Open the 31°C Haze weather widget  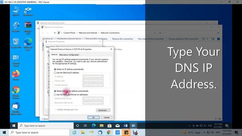191,133
